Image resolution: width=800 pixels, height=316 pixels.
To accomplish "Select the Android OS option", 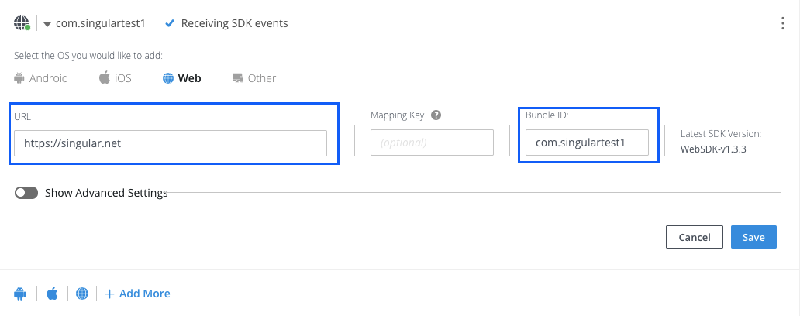I will [x=42, y=78].
